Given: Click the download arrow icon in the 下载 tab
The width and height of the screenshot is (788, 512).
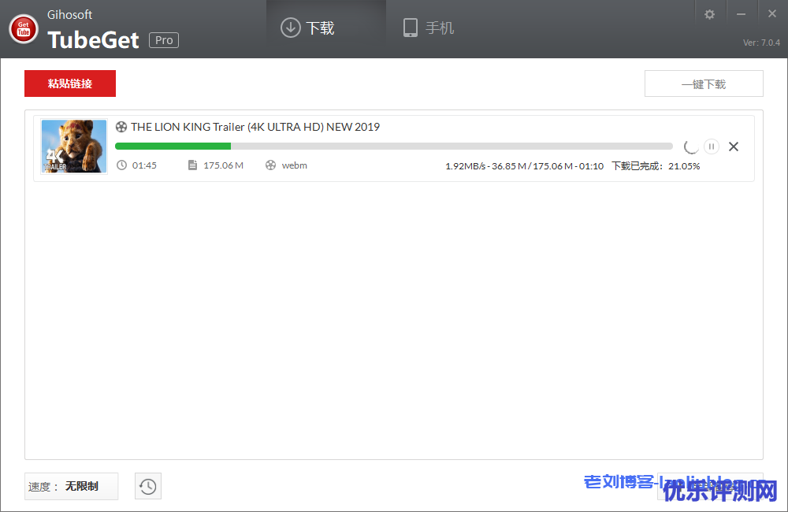Looking at the screenshot, I should tap(291, 28).
